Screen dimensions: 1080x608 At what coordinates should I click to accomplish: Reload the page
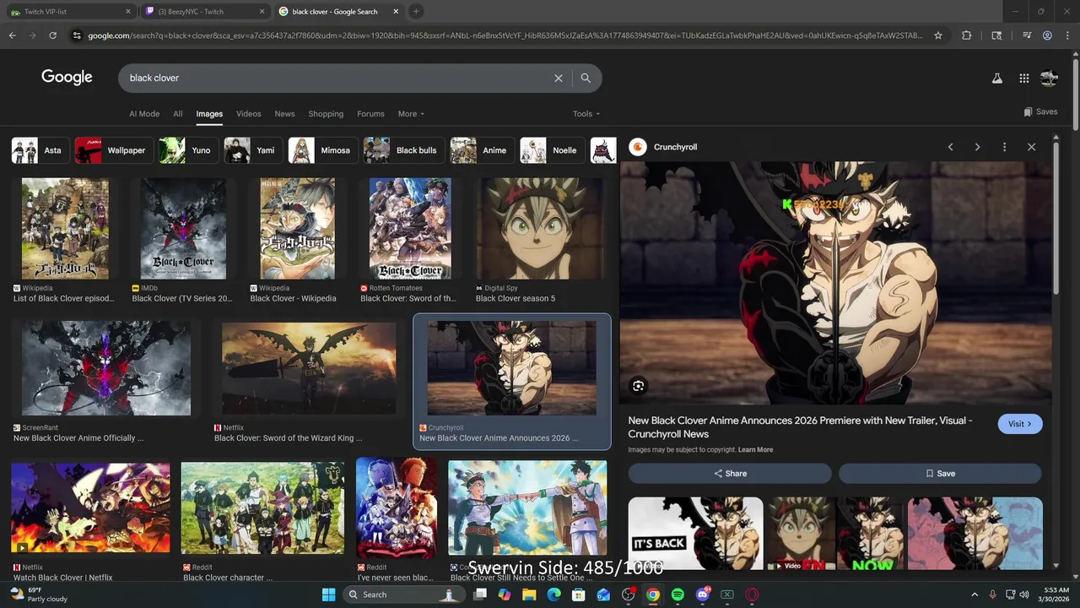(52, 35)
